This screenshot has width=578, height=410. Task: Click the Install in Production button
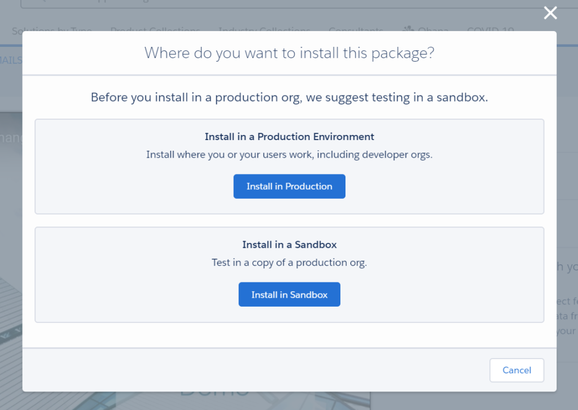pyautogui.click(x=290, y=186)
